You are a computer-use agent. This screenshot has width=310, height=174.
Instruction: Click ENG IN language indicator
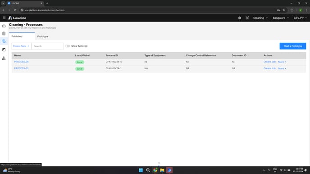click(x=275, y=170)
